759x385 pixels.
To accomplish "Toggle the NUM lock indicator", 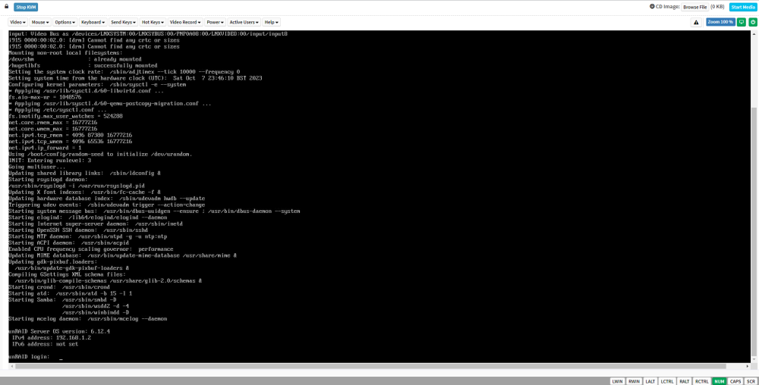I will (720, 381).
